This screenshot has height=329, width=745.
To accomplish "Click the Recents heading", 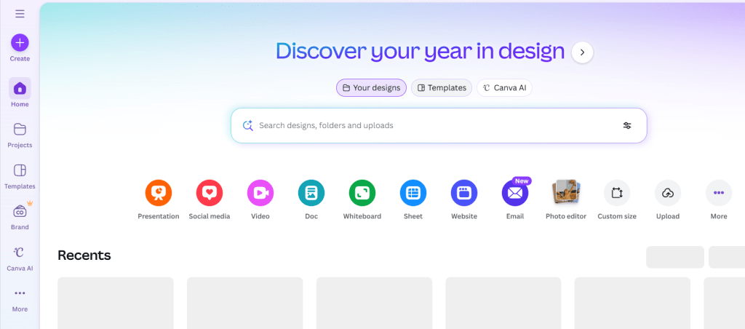I will (x=84, y=255).
